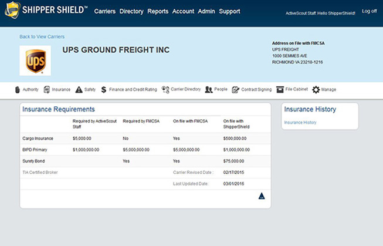Click the Log off link
Image resolution: width=383 pixels, height=246 pixels.
(370, 11)
